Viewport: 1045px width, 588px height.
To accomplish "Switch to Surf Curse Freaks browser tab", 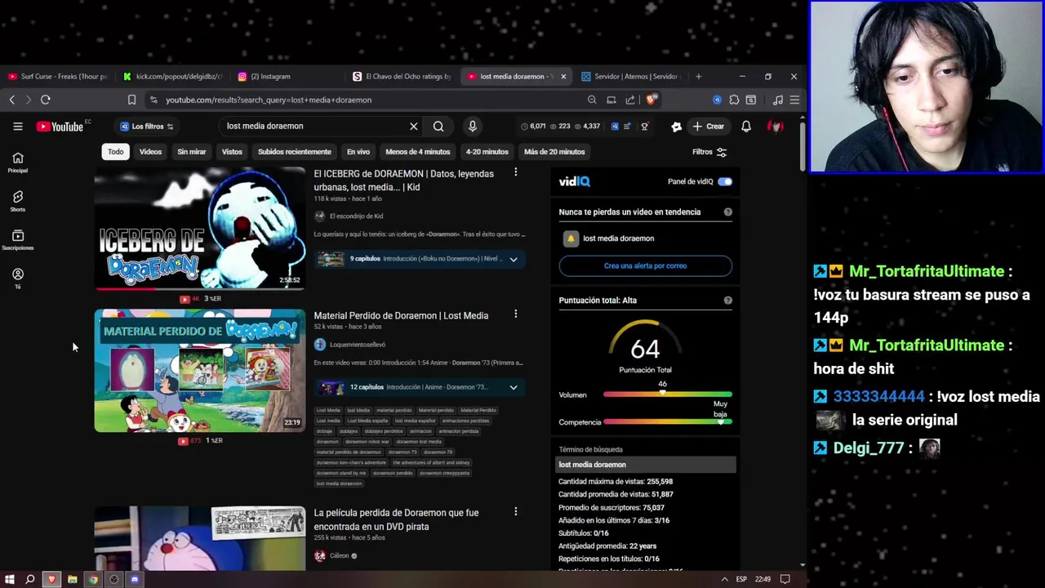I will (57, 76).
